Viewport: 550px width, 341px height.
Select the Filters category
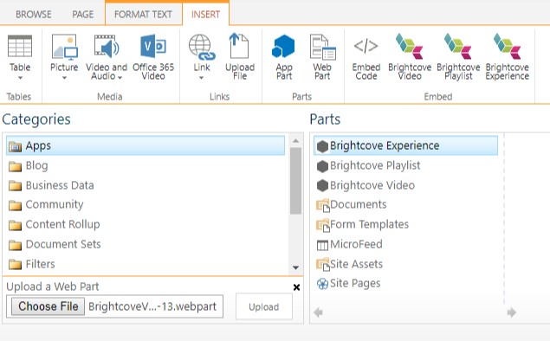[41, 264]
